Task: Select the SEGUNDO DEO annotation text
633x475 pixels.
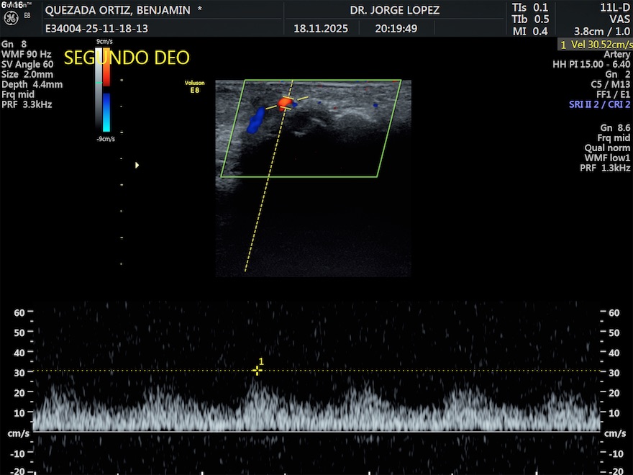Action: pyautogui.click(x=127, y=58)
